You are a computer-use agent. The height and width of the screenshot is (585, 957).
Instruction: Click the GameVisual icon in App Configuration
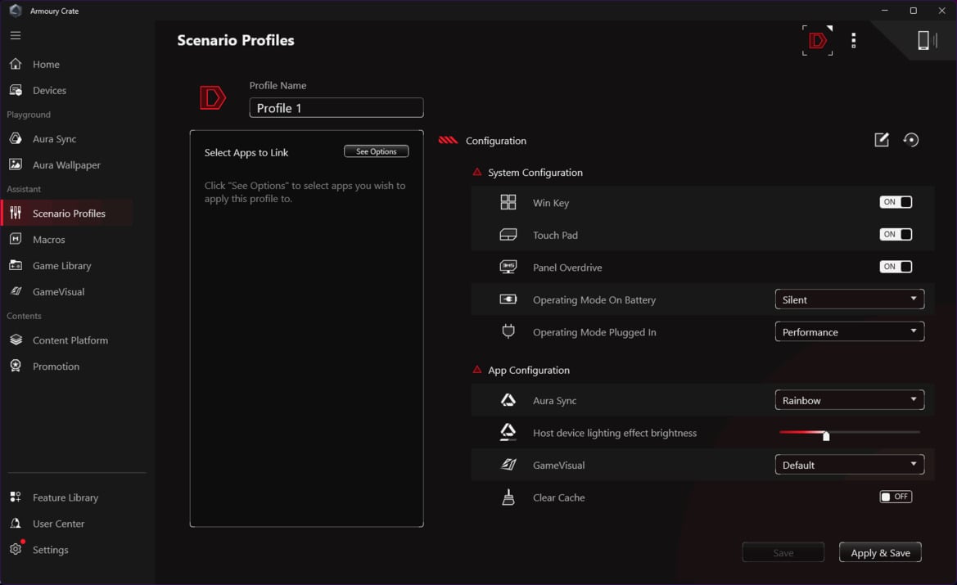click(508, 464)
